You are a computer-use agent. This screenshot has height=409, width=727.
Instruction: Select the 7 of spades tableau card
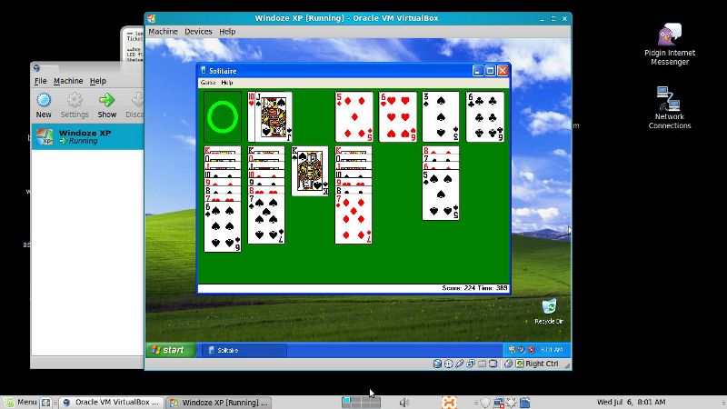[x=266, y=219]
